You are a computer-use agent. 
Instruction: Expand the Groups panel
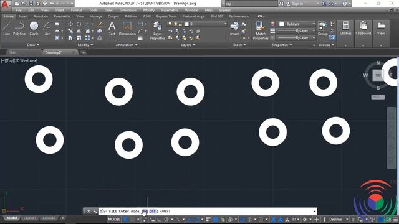pyautogui.click(x=326, y=45)
